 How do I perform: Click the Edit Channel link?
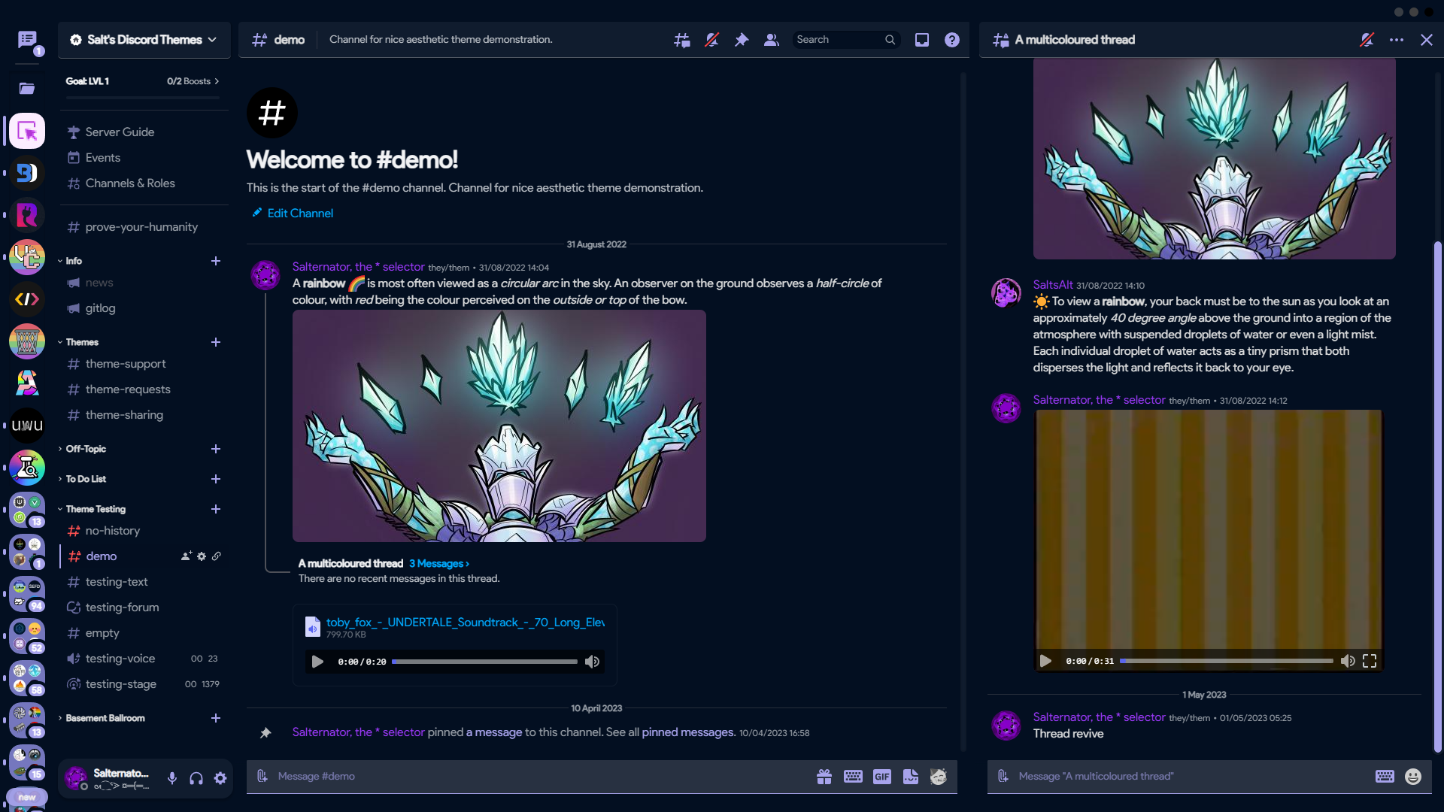pyautogui.click(x=299, y=213)
